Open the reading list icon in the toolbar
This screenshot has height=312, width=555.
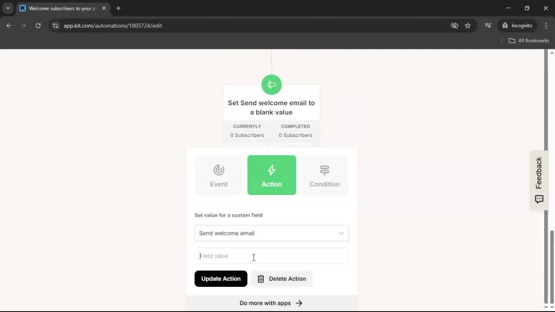pyautogui.click(x=488, y=26)
